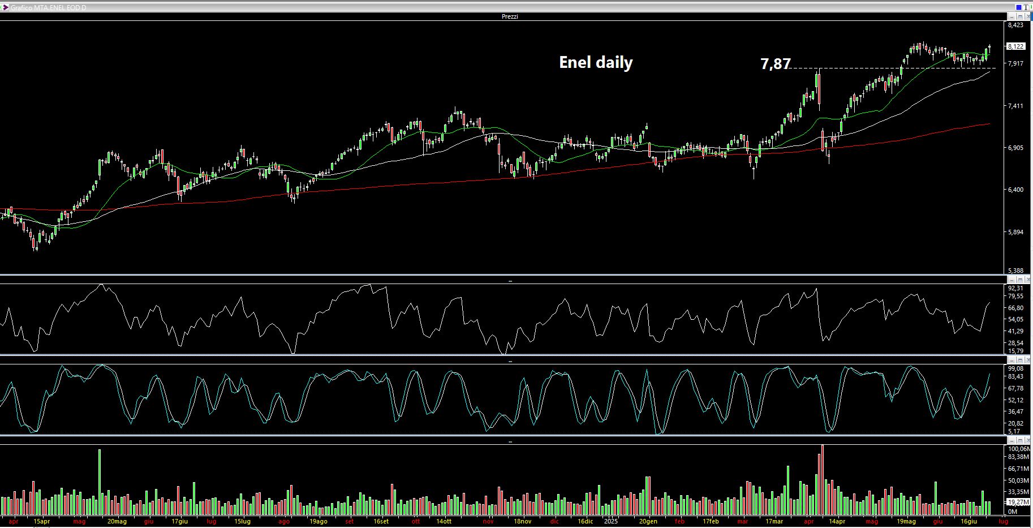Click the 2025 year label on time axis
The image size is (1033, 528).
[610, 522]
